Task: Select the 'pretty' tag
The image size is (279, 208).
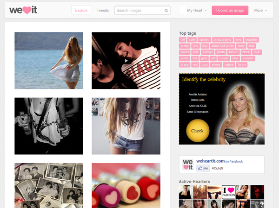Action: click(185, 46)
